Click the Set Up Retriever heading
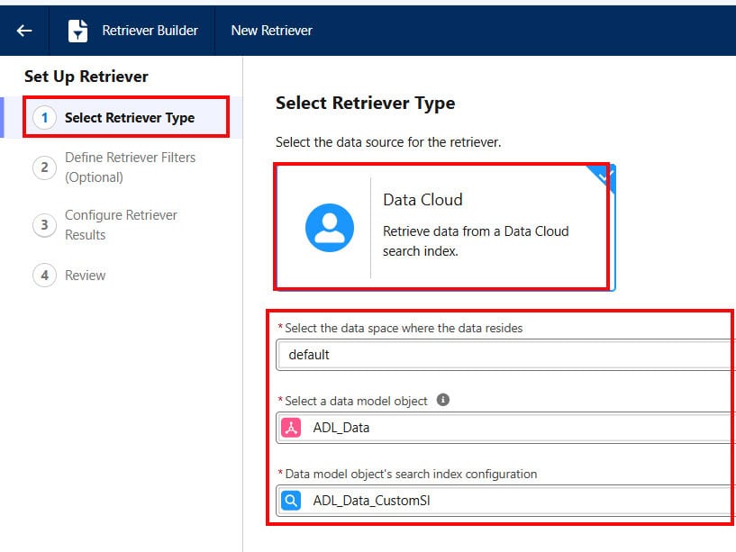 (x=86, y=76)
